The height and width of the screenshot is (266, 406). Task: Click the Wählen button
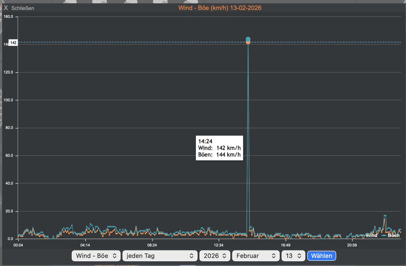coord(321,256)
